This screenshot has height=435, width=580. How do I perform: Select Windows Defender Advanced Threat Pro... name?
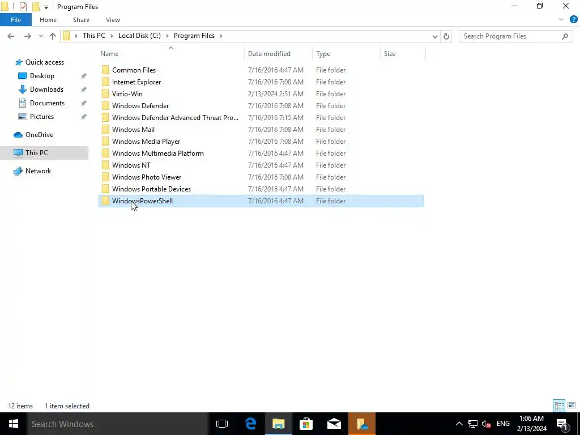176,118
